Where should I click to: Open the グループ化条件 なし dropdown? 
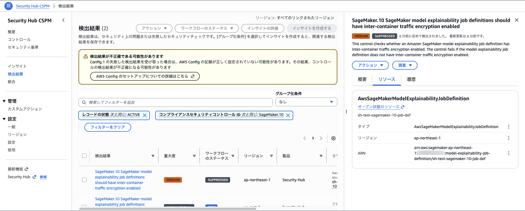306,102
